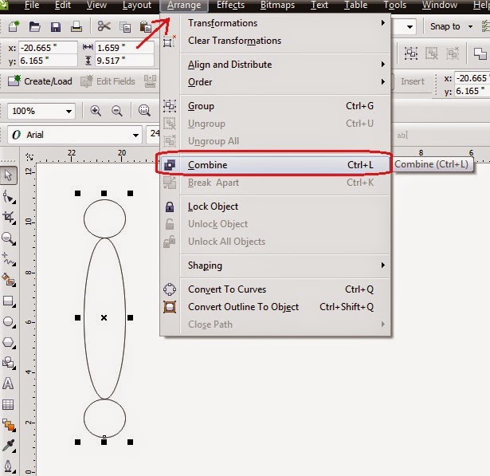
Task: Open the Edit menu
Action: (x=63, y=5)
